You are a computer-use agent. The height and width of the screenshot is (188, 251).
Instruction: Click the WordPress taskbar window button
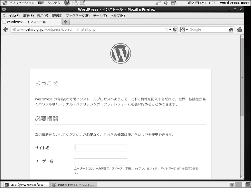pyautogui.click(x=74, y=185)
